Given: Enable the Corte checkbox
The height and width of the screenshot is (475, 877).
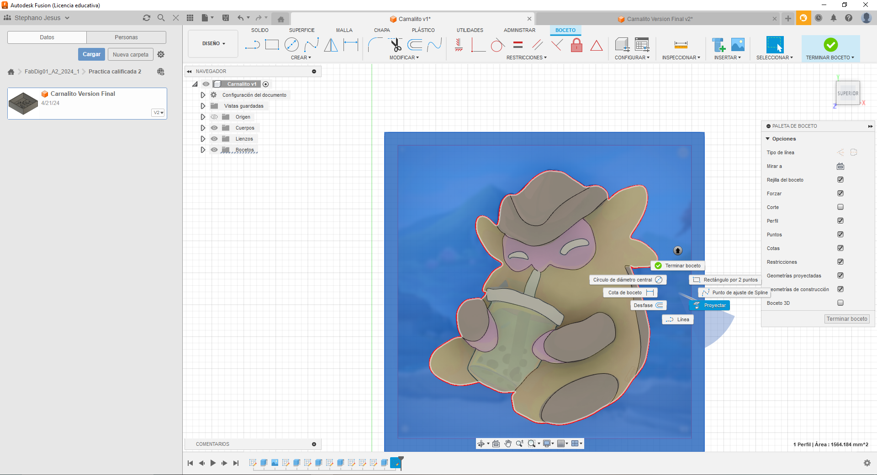Looking at the screenshot, I should [840, 207].
